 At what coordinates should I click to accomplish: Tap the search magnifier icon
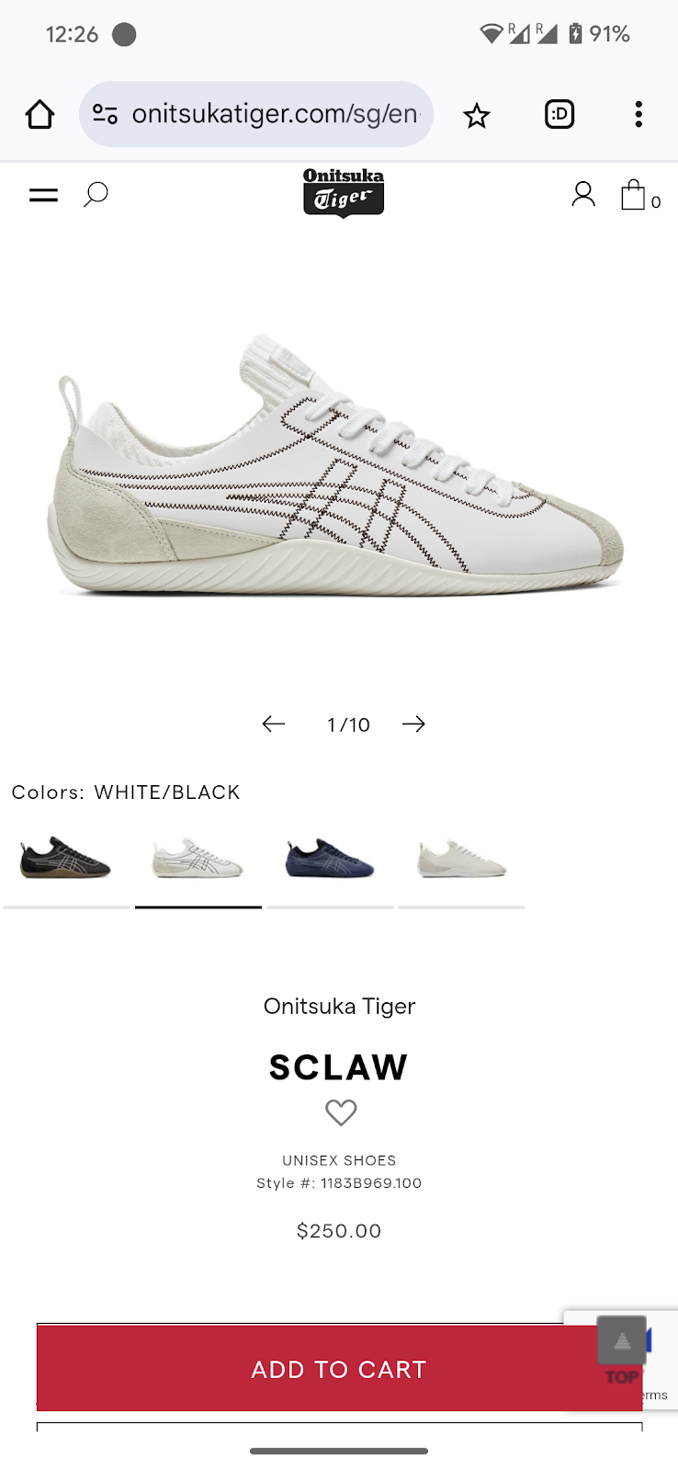pyautogui.click(x=96, y=194)
